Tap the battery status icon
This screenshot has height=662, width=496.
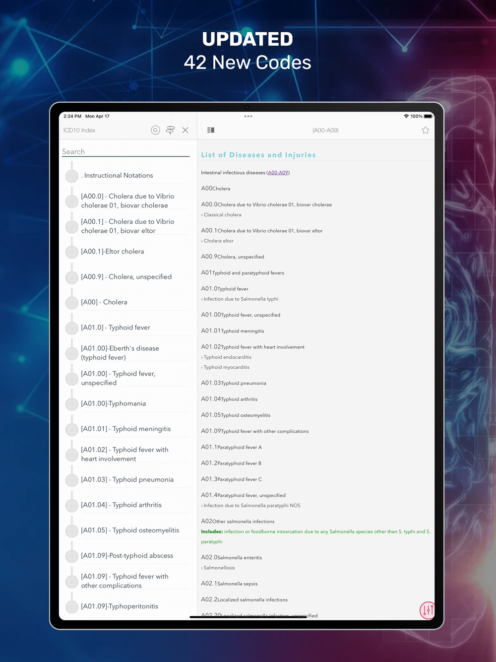click(x=428, y=116)
